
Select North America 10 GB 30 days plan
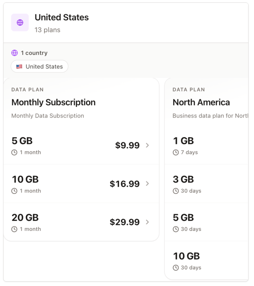pyautogui.click(x=207, y=260)
